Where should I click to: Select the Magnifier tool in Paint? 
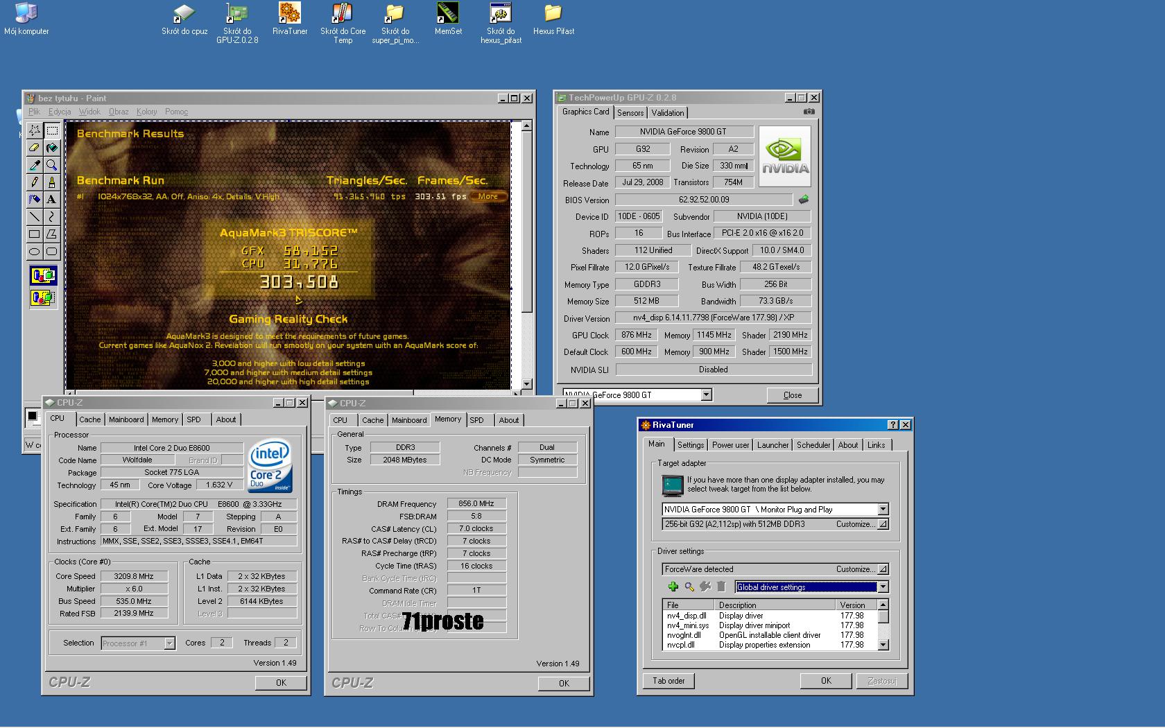coord(51,165)
